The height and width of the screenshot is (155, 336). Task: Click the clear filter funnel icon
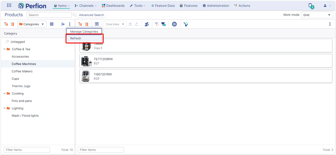tap(157, 24)
